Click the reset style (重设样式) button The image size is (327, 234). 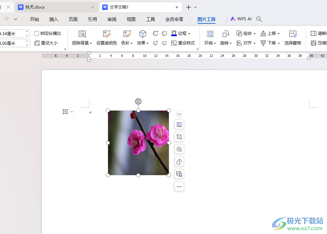[x=183, y=43]
